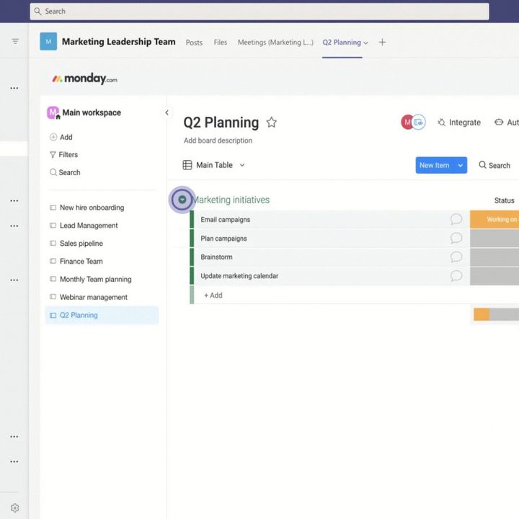
Task: Open the filter icon in Teams sidebar
Action: [15, 41]
